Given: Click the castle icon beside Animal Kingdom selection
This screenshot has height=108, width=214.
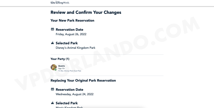Looking at the screenshot, I should pos(52,43).
